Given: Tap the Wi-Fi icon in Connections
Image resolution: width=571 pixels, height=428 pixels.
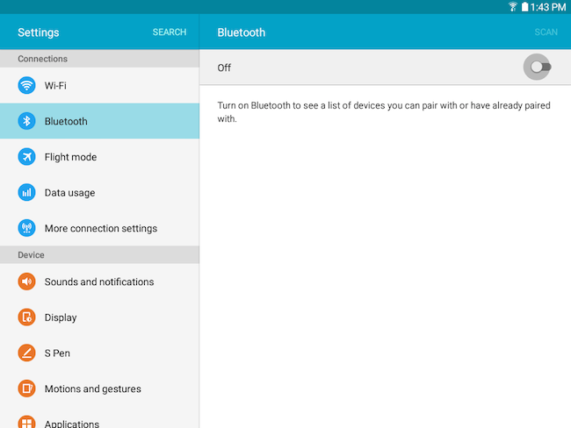Looking at the screenshot, I should pos(26,85).
